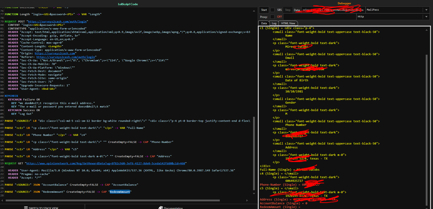Click AccountBalance (Single) = 0 output
Screen dimensions: 433x209
point(283,203)
